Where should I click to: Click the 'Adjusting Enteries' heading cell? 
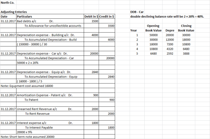pos(13,12)
